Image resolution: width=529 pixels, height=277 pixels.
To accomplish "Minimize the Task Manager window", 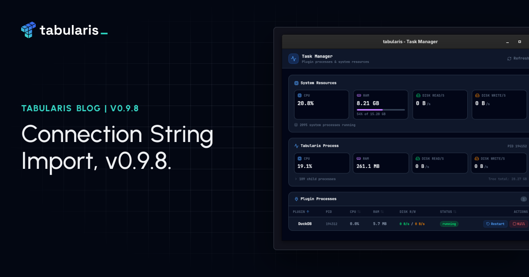I will (507, 42).
